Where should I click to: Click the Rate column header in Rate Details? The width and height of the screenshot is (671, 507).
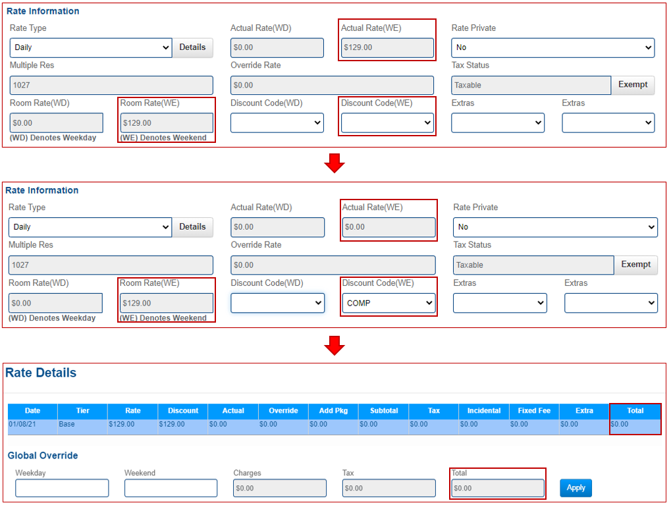(x=132, y=411)
